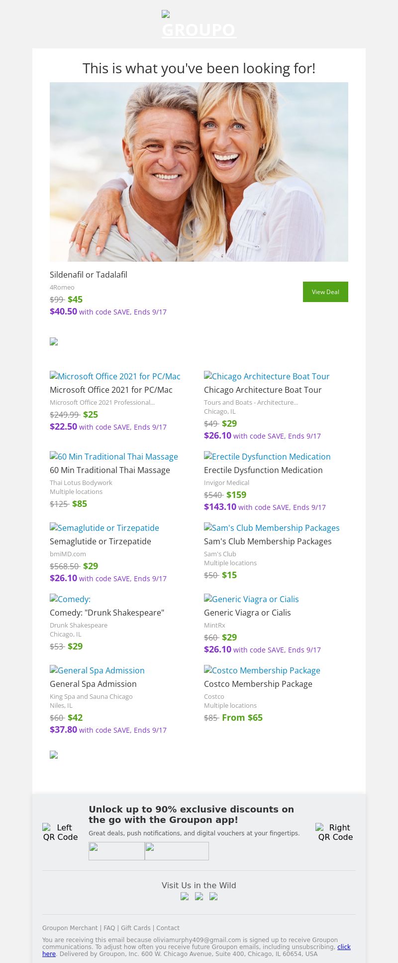Open the FAQ footer link
398x963 pixels.
(109, 928)
